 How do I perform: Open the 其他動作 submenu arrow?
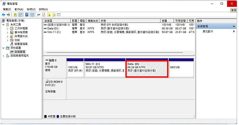pos(234,31)
